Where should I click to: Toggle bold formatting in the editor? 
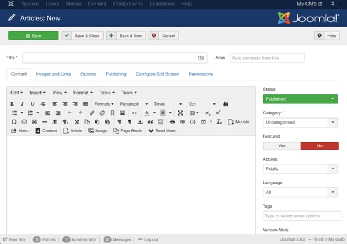12,104
